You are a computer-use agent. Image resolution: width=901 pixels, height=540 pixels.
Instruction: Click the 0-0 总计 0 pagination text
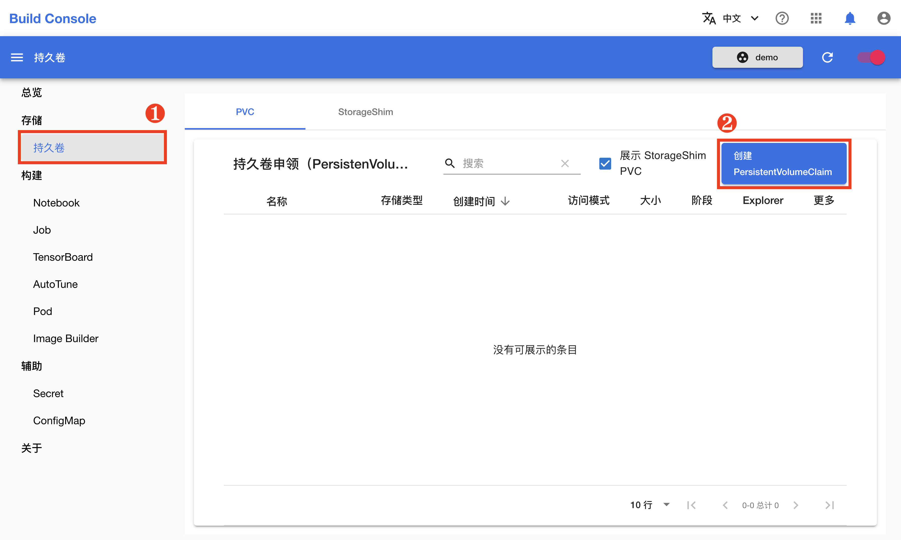pos(760,505)
